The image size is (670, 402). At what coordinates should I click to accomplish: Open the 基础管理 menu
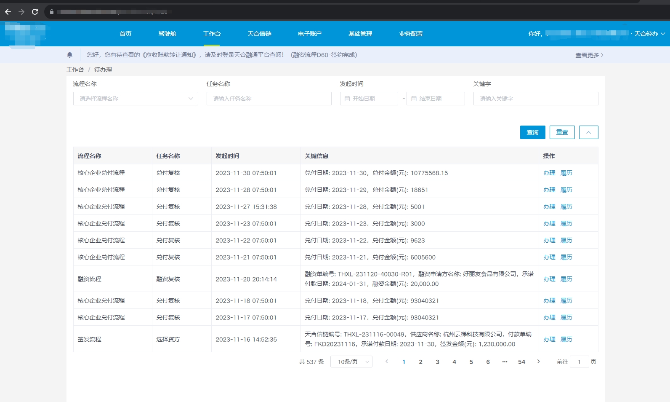[x=360, y=34]
